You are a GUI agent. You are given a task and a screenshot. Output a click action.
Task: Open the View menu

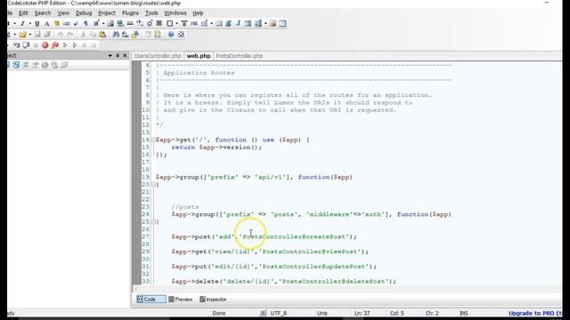63,13
